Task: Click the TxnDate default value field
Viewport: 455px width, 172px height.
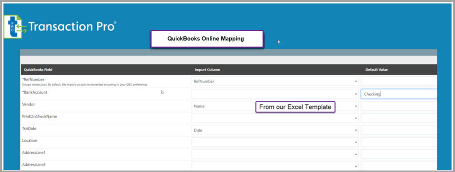Action: coord(399,130)
